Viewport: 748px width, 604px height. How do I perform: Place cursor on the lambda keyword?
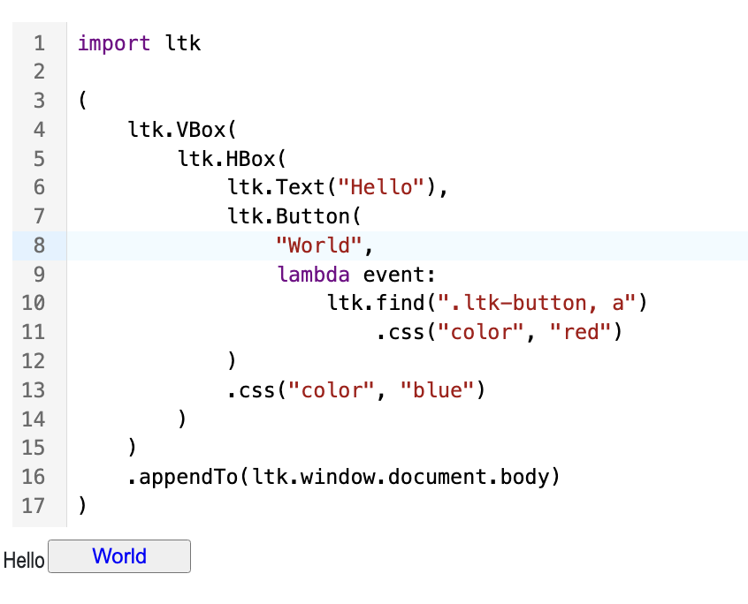pos(314,275)
